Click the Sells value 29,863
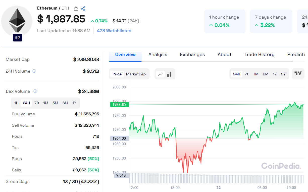The image size is (308, 192). (x=80, y=170)
